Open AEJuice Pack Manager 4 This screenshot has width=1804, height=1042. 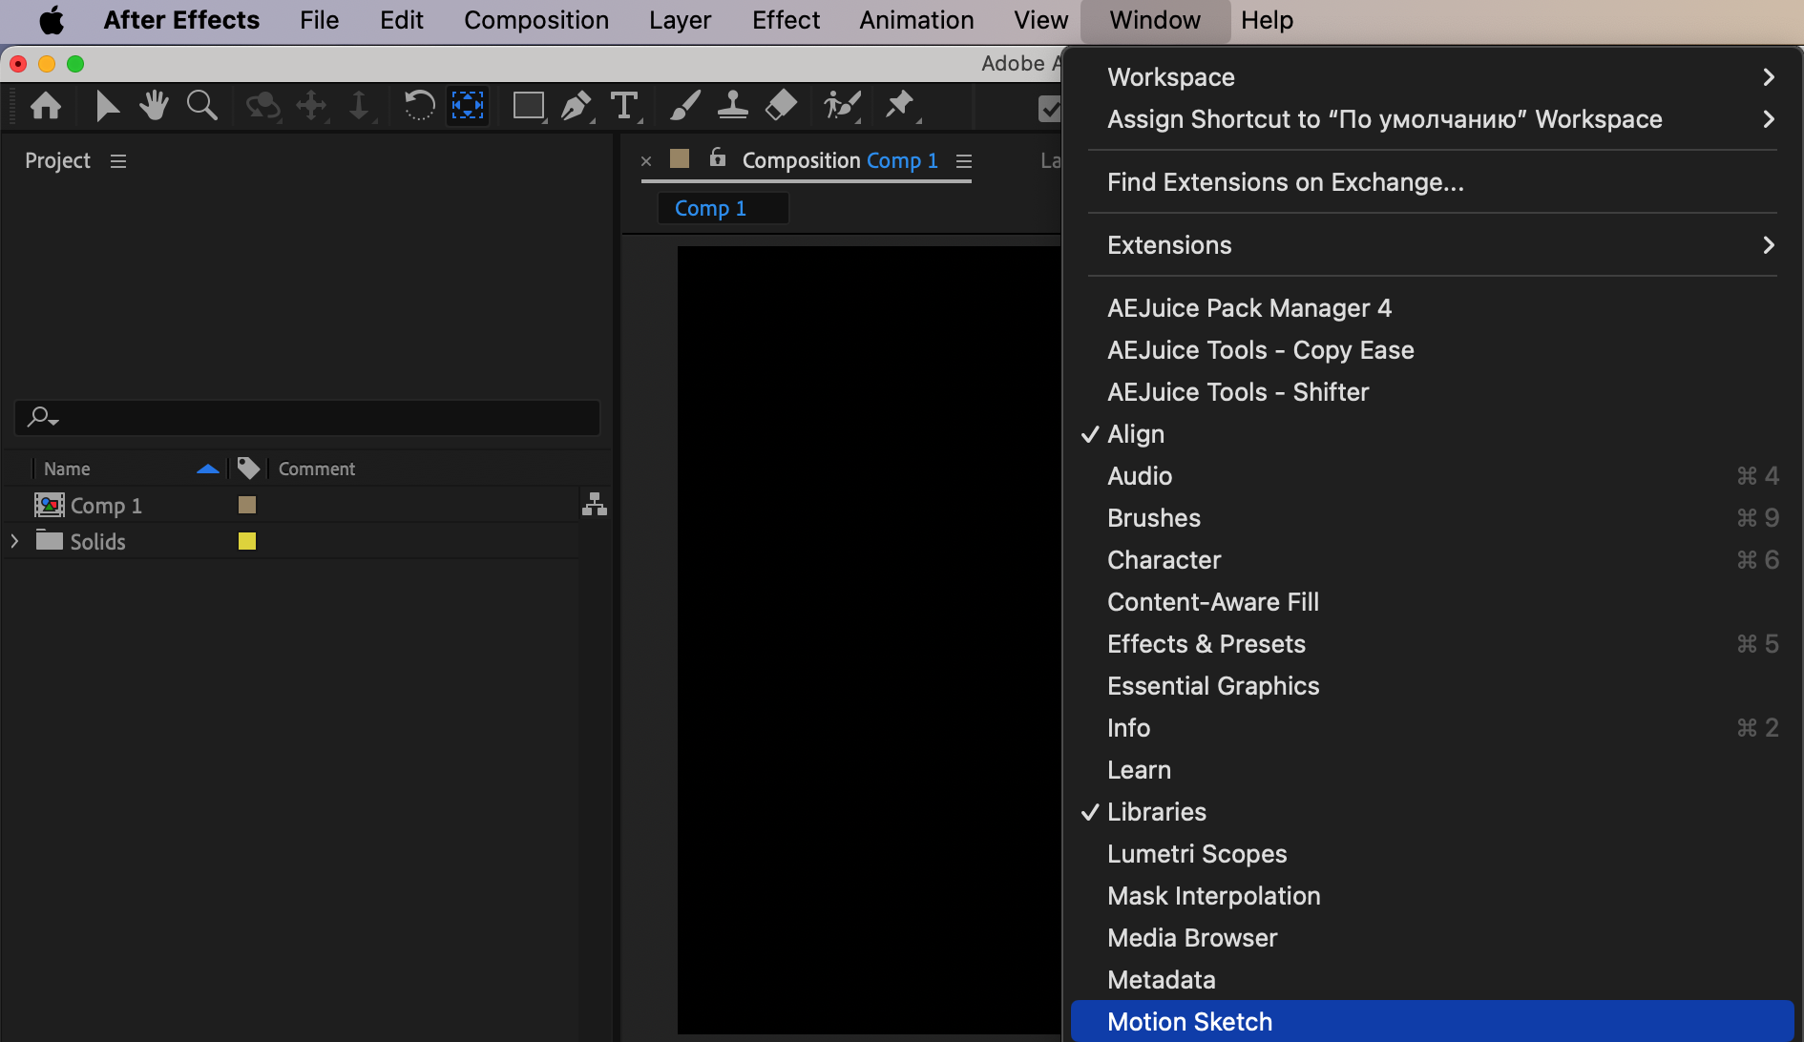(1432, 308)
